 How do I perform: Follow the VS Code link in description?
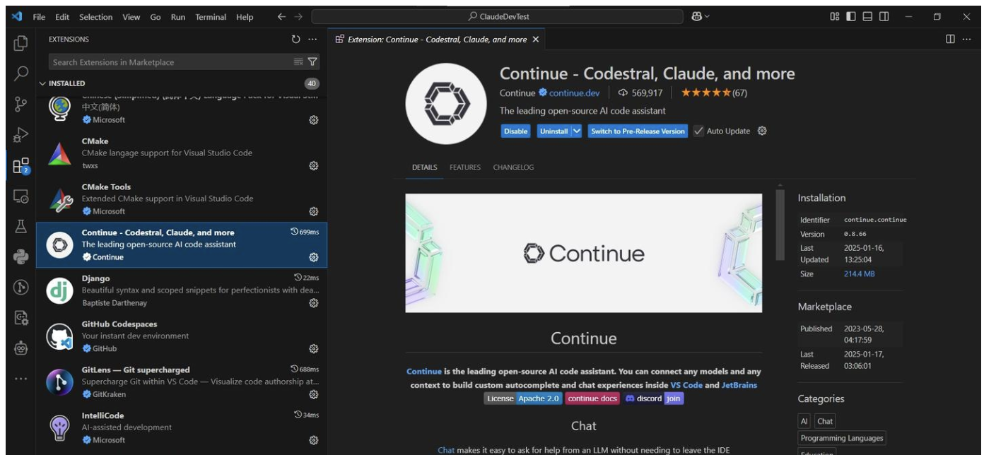(686, 385)
